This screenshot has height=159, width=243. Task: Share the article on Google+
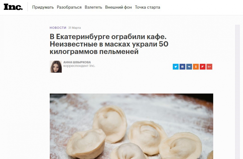(209, 67)
